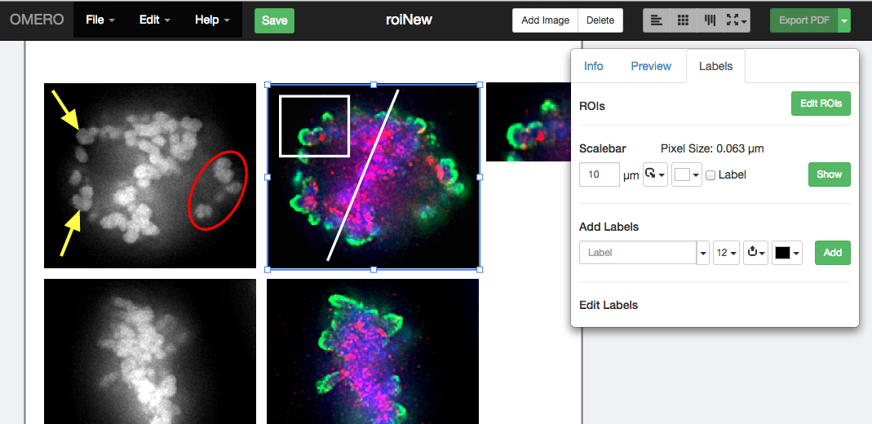Switch to the Preview tab
This screenshot has height=424, width=872.
651,66
